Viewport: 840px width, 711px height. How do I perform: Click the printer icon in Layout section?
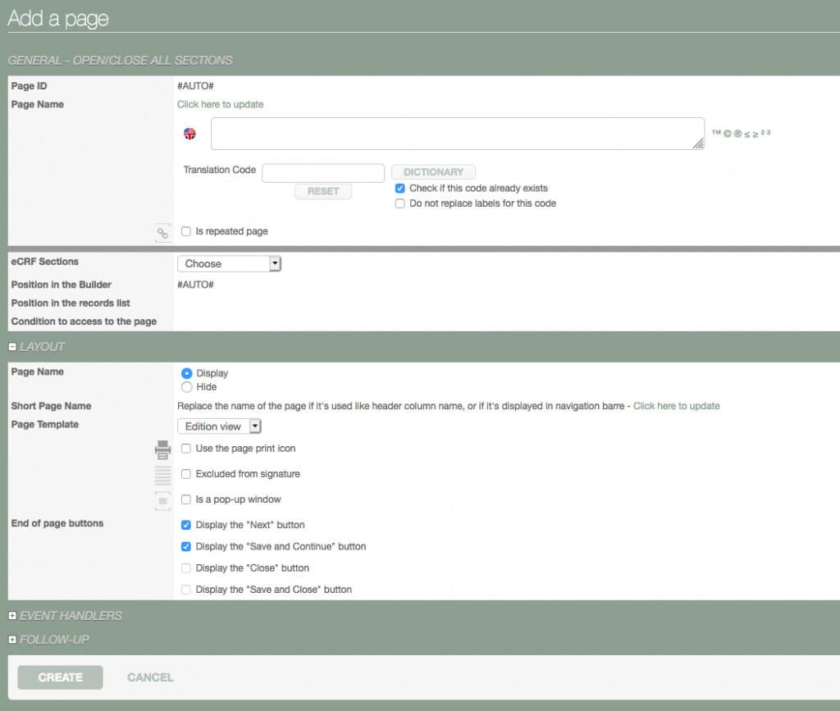pyautogui.click(x=162, y=449)
